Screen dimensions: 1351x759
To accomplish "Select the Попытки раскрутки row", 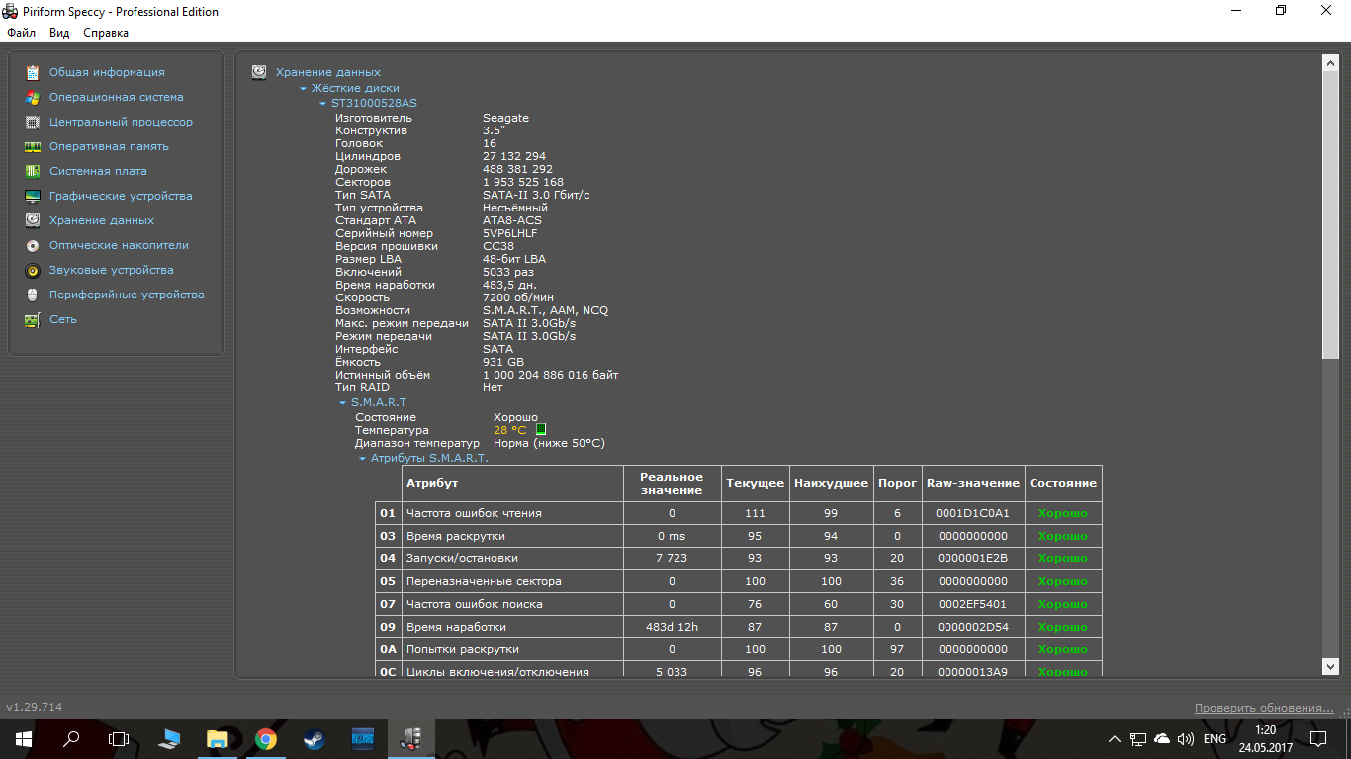I will tap(738, 649).
